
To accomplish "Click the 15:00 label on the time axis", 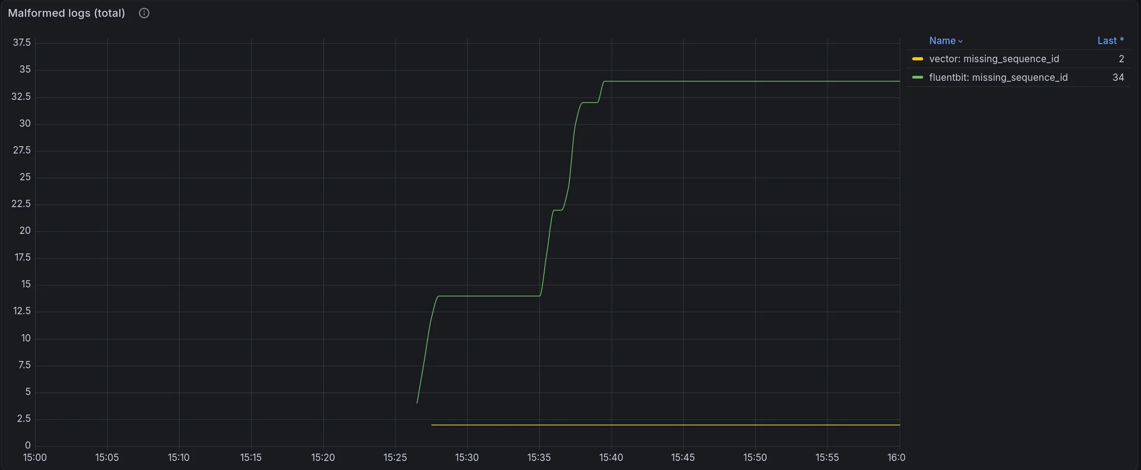I will [x=35, y=457].
